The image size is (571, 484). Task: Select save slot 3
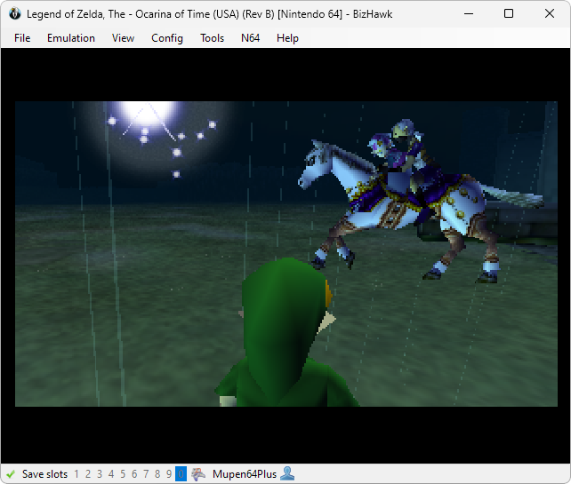pyautogui.click(x=100, y=474)
